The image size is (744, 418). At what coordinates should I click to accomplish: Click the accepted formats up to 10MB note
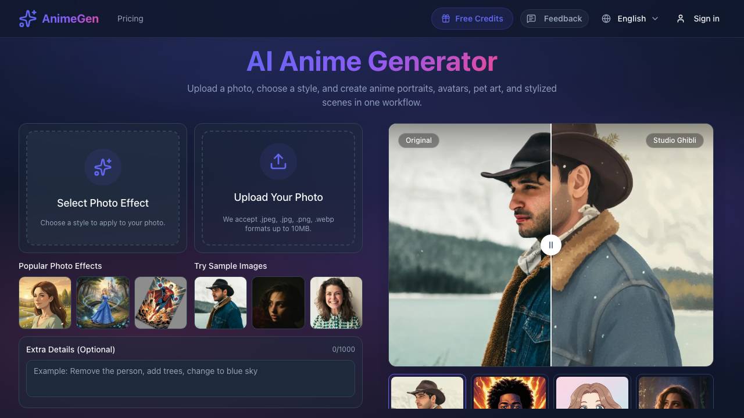coord(278,224)
